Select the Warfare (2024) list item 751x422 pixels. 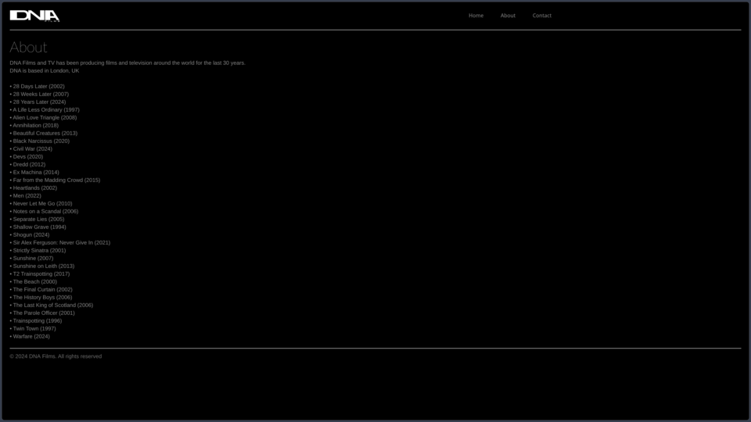coord(30,336)
